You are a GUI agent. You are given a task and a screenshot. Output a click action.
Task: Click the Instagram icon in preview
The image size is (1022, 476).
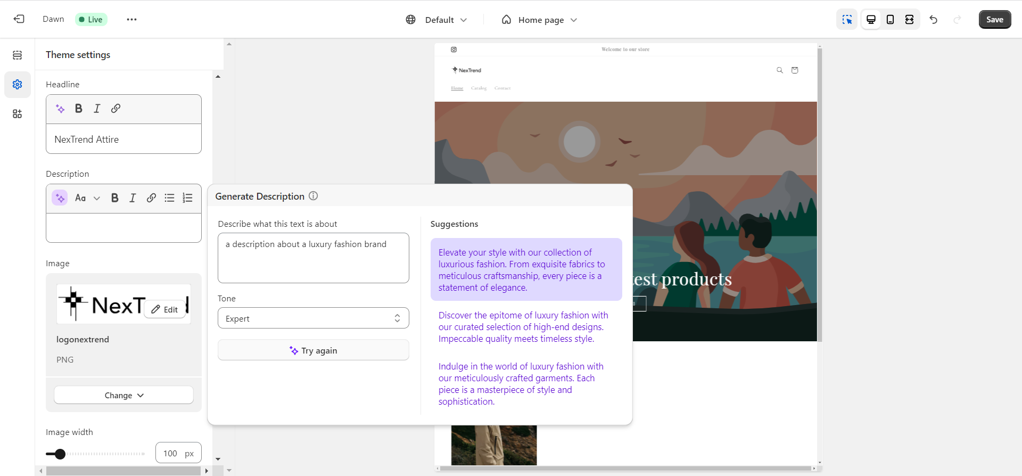pos(454,50)
